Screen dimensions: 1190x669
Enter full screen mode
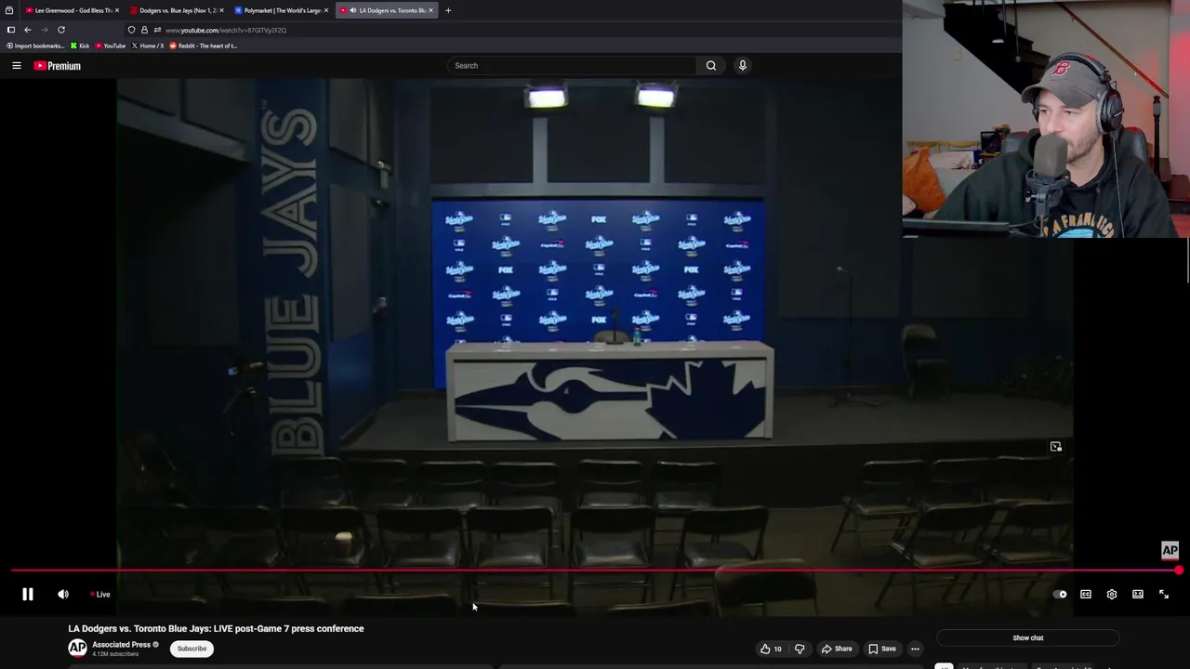click(1164, 595)
